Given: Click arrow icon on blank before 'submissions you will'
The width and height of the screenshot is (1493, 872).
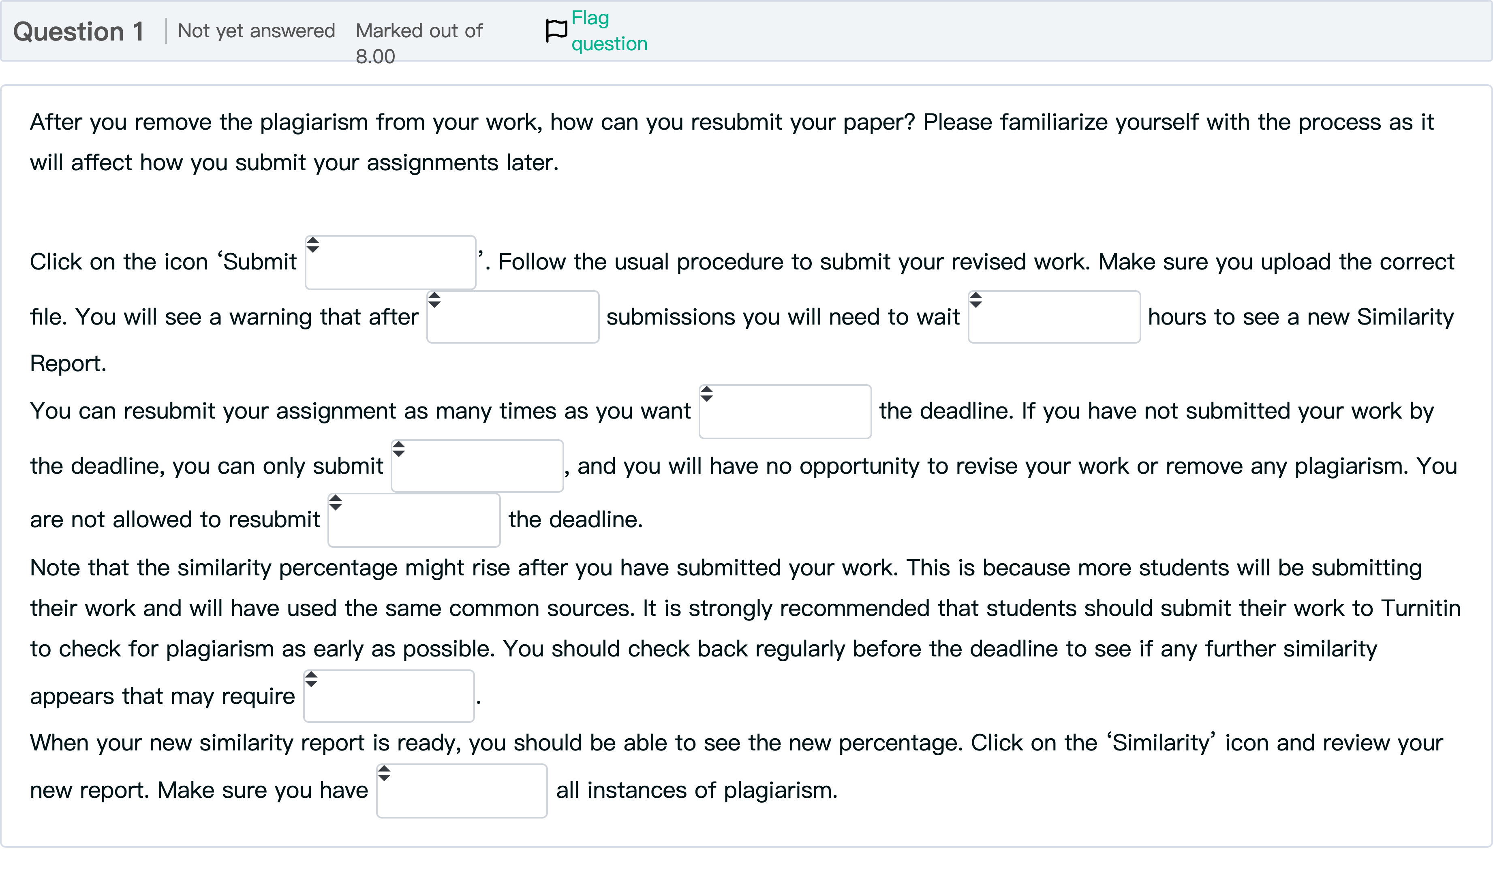Looking at the screenshot, I should coord(434,300).
